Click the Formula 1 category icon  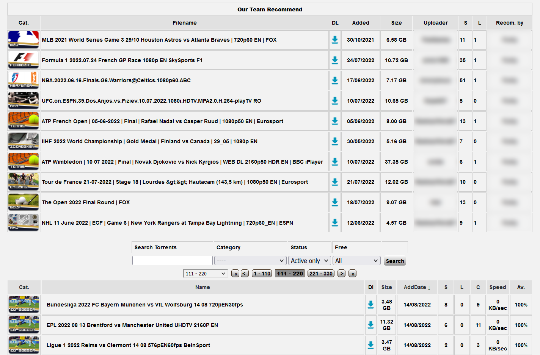point(24,60)
